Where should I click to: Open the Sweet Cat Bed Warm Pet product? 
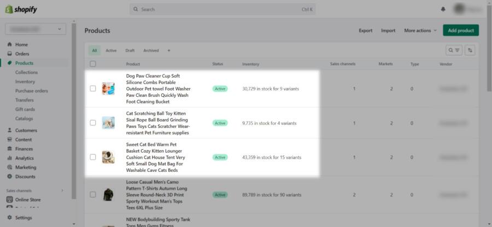pos(156,158)
